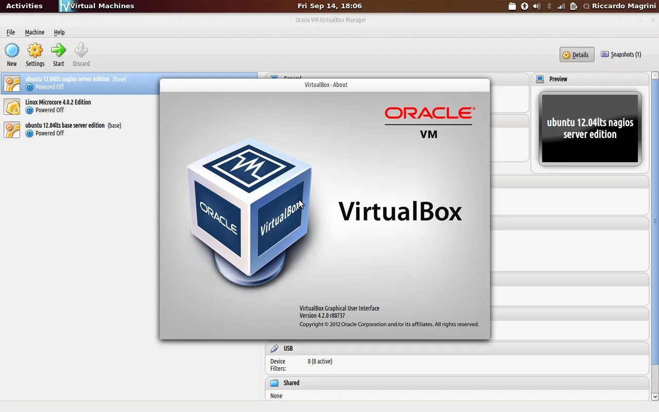Select the ubuntu nagios server VM's OS icon
The width and height of the screenshot is (659, 412).
tap(12, 83)
